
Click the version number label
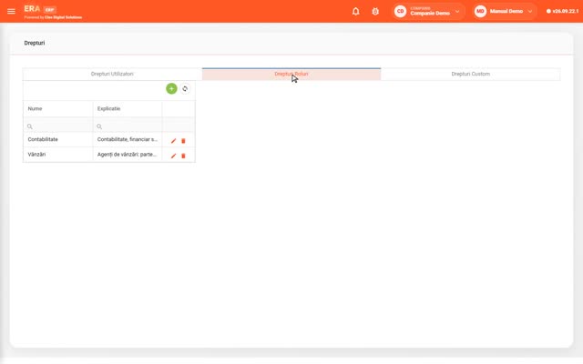pos(565,11)
